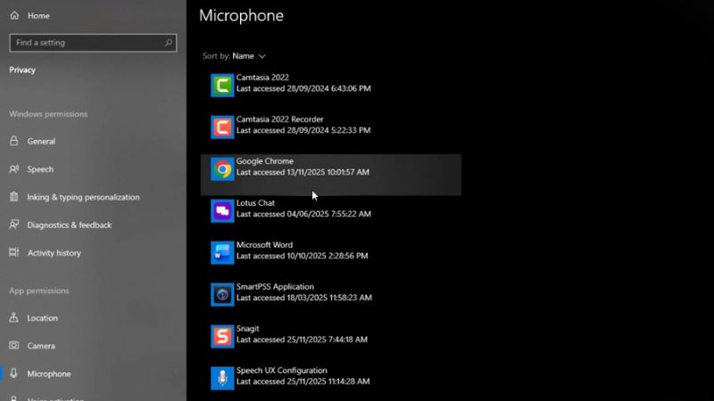Click the Microsoft Word app name
Viewport: 714px width, 401px height.
coord(264,244)
